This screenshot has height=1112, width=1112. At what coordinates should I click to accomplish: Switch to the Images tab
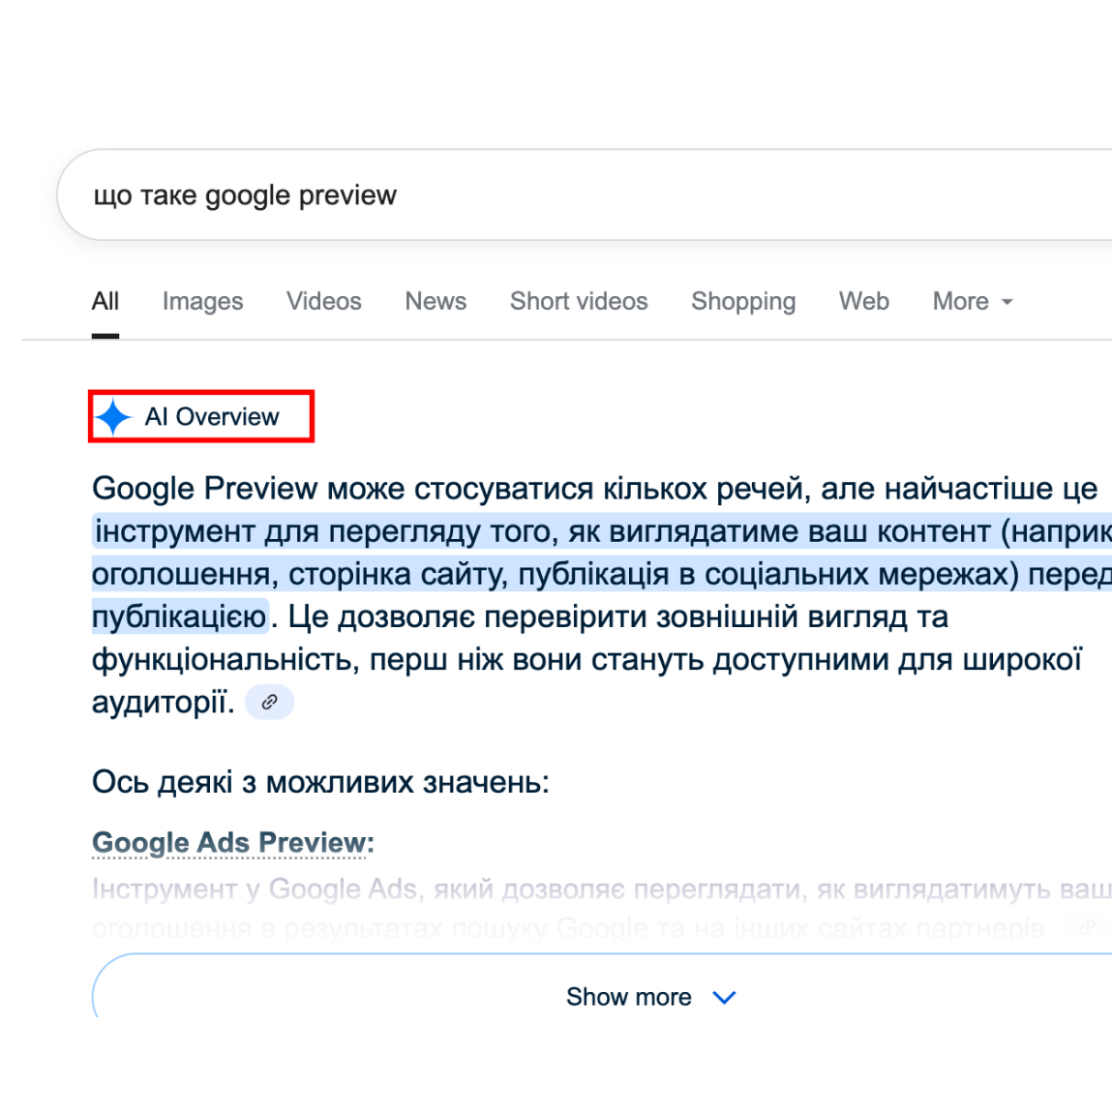click(203, 301)
